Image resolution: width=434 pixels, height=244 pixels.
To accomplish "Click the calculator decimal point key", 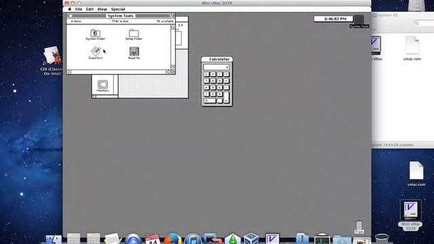I will click(x=220, y=101).
